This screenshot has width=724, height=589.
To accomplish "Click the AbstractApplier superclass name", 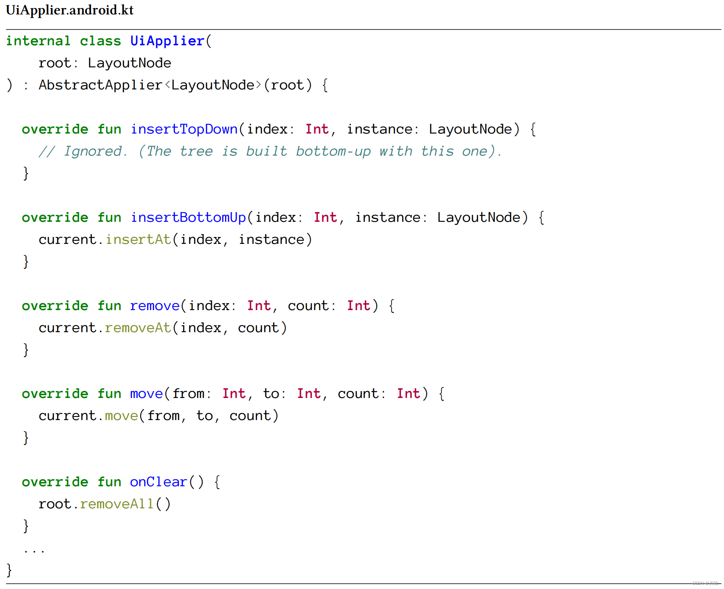I will [x=101, y=85].
